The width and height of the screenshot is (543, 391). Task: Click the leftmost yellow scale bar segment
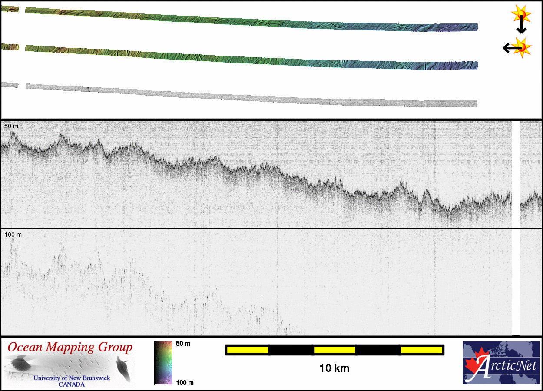[x=248, y=350]
